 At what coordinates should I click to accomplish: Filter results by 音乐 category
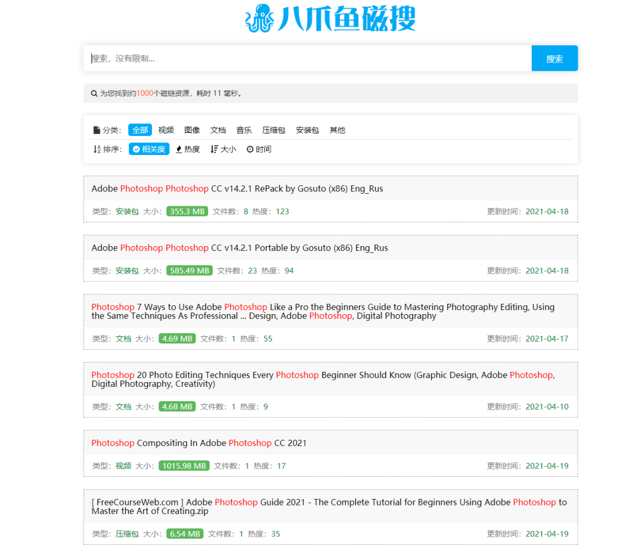click(x=244, y=130)
